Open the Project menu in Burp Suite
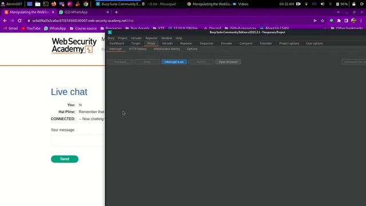The image size is (366, 206). (x=122, y=38)
